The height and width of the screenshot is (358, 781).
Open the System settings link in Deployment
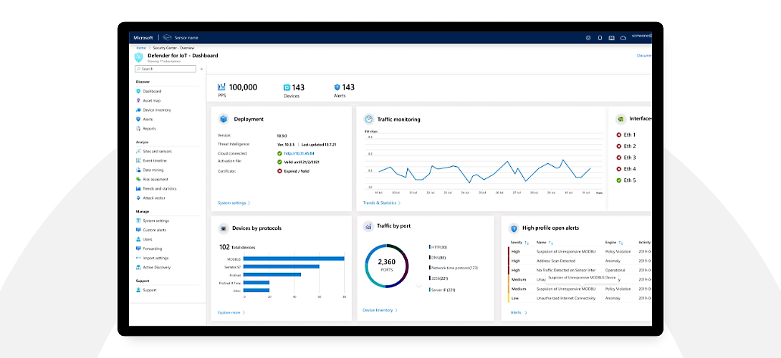click(x=234, y=203)
